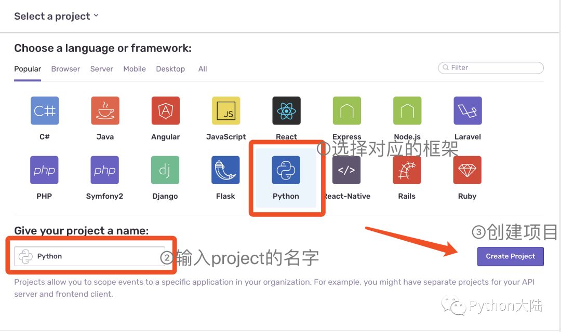Click the Create Project button
Viewport: 561px width, 332px height.
(x=510, y=256)
